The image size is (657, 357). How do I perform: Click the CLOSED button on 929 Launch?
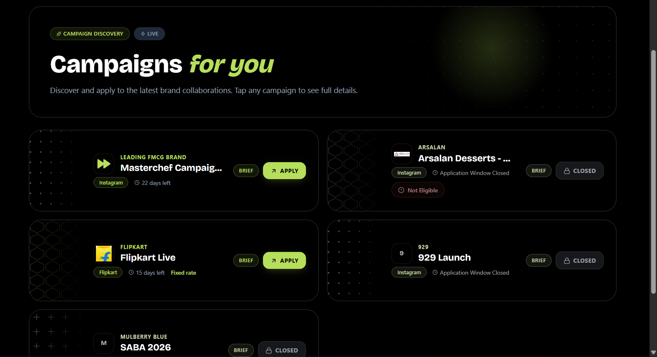coord(580,261)
